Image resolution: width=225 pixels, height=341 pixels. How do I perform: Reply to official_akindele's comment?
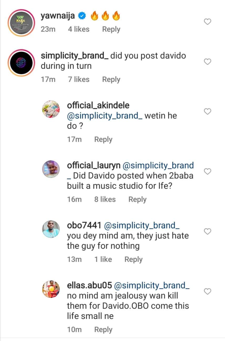[103, 140]
